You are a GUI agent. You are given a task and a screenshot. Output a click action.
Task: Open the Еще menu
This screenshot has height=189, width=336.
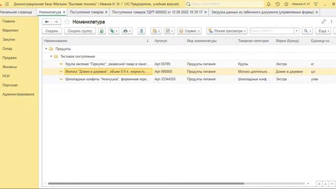click(323, 31)
